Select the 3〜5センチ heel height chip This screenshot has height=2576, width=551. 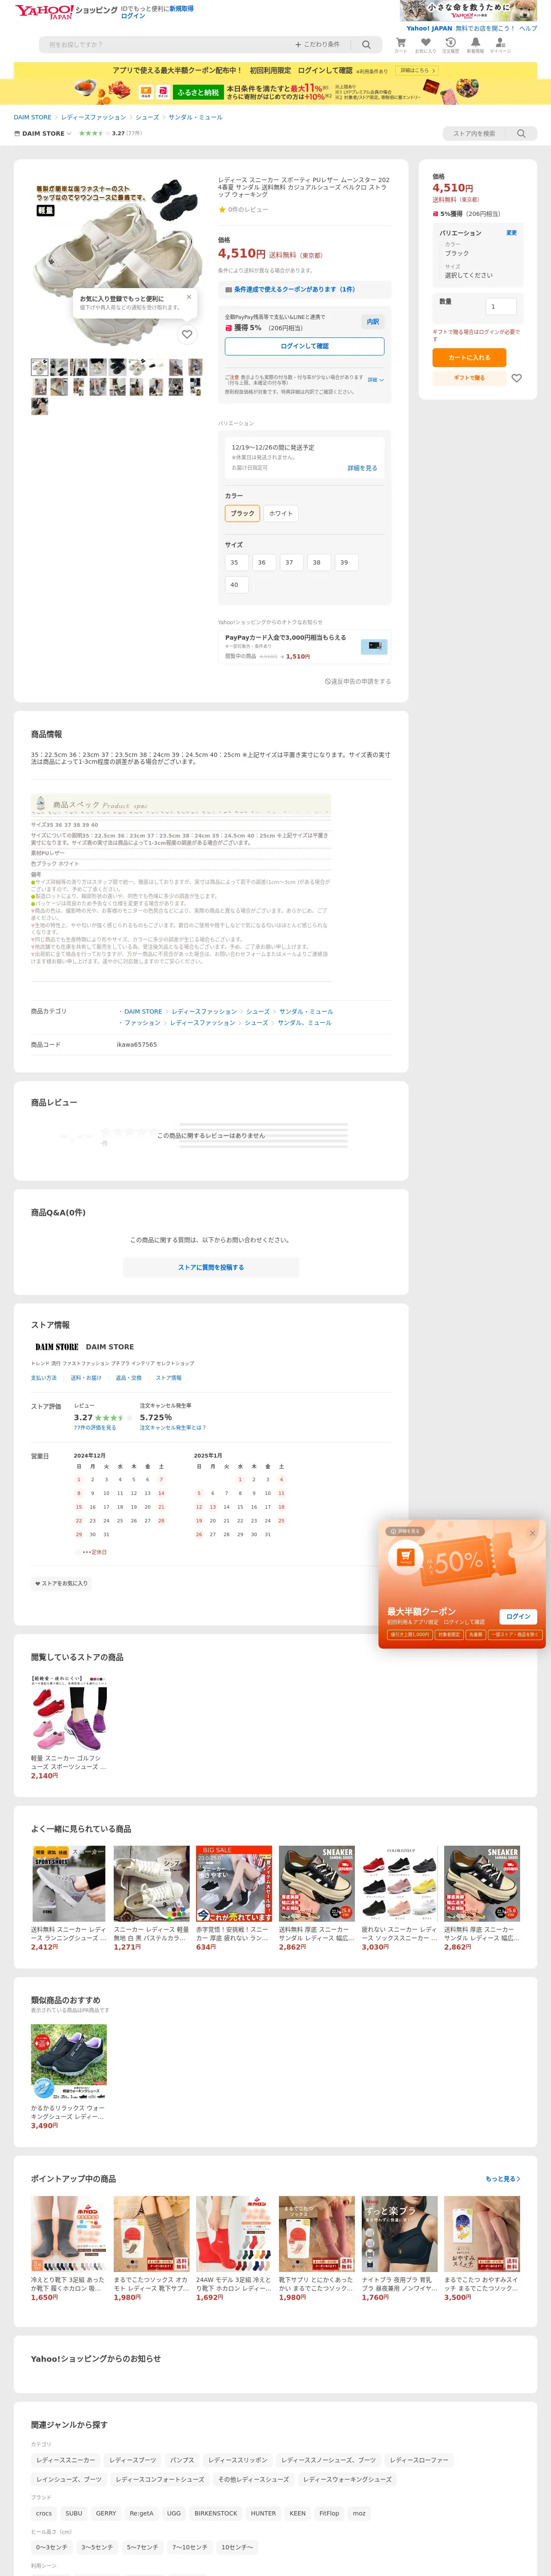[x=97, y=2546]
